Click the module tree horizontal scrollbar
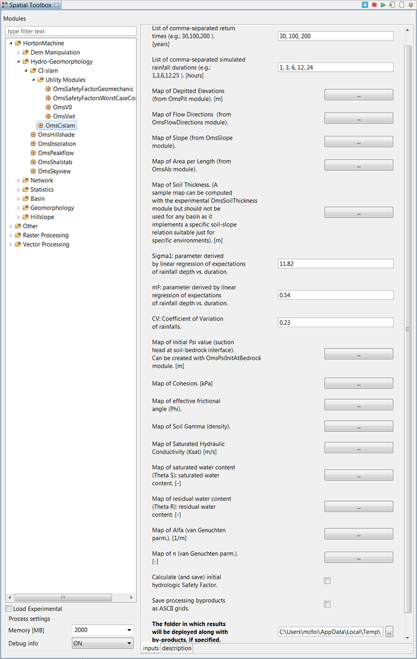 (63, 598)
